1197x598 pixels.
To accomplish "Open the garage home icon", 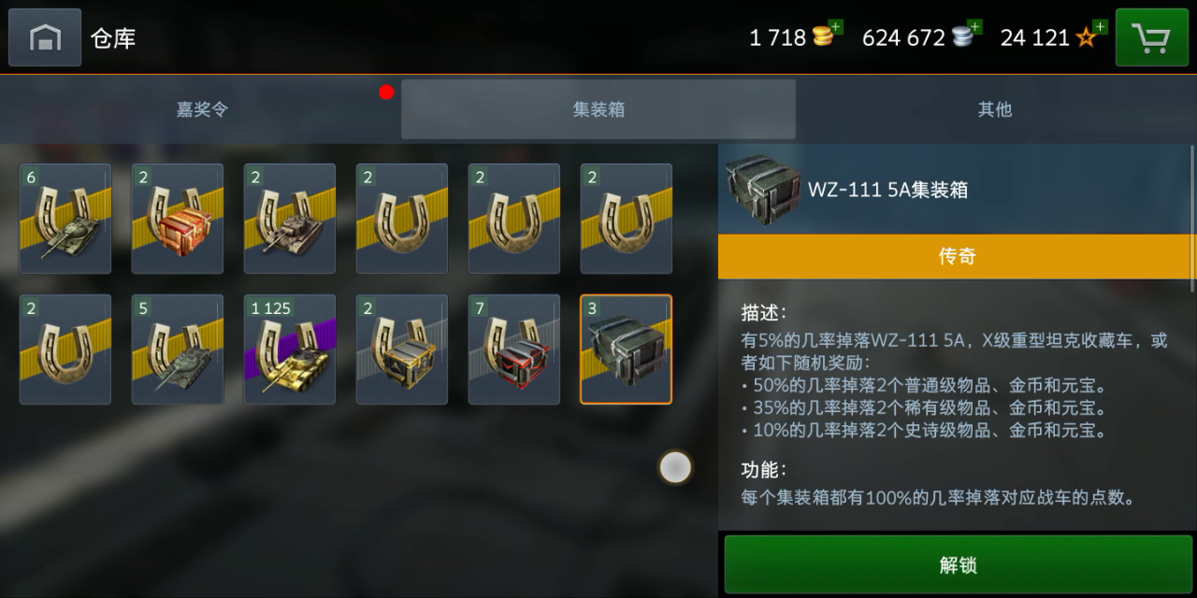I will pos(45,37).
